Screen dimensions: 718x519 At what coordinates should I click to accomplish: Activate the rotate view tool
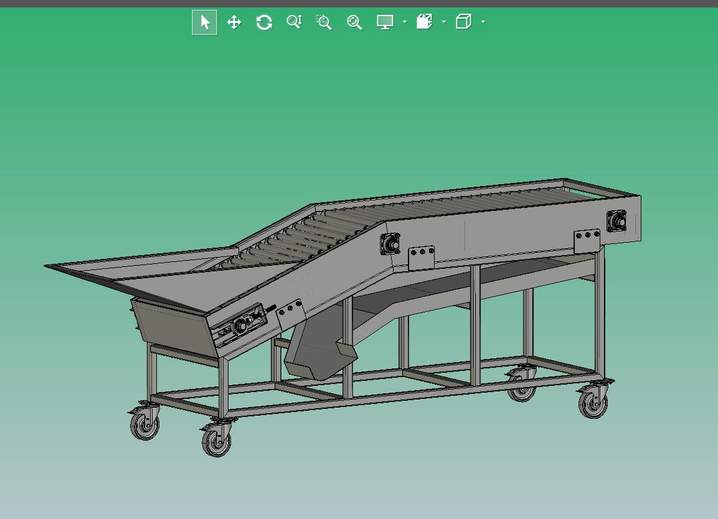[x=264, y=22]
